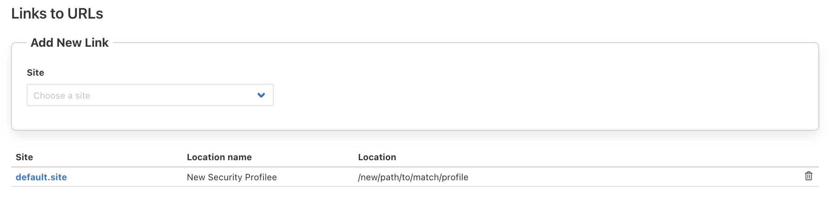Screen dimensions: 828x204
Task: Click the word 'Link' in the fieldset legend
Action: [x=96, y=43]
